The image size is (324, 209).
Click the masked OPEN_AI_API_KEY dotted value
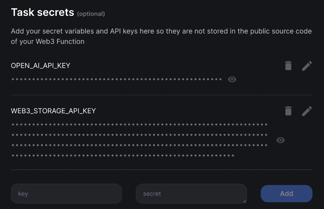117,79
